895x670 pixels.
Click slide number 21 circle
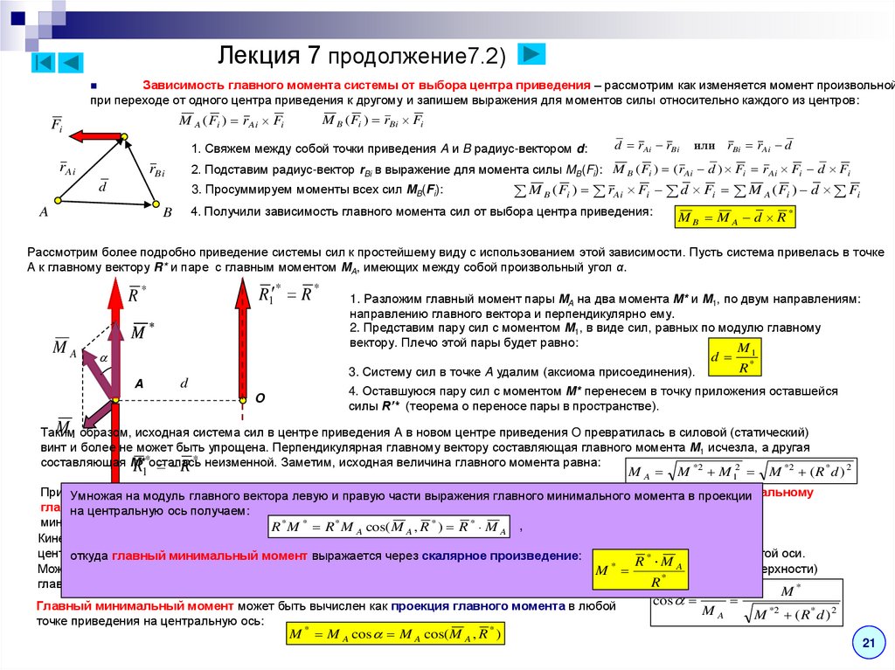pyautogui.click(x=868, y=643)
